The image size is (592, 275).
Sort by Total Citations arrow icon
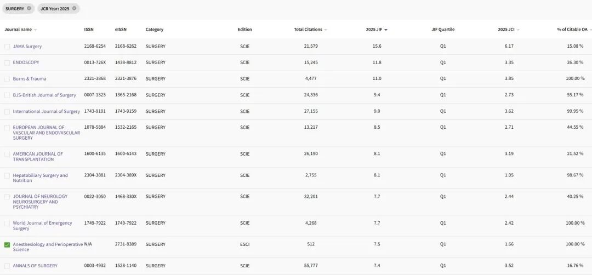point(326,30)
